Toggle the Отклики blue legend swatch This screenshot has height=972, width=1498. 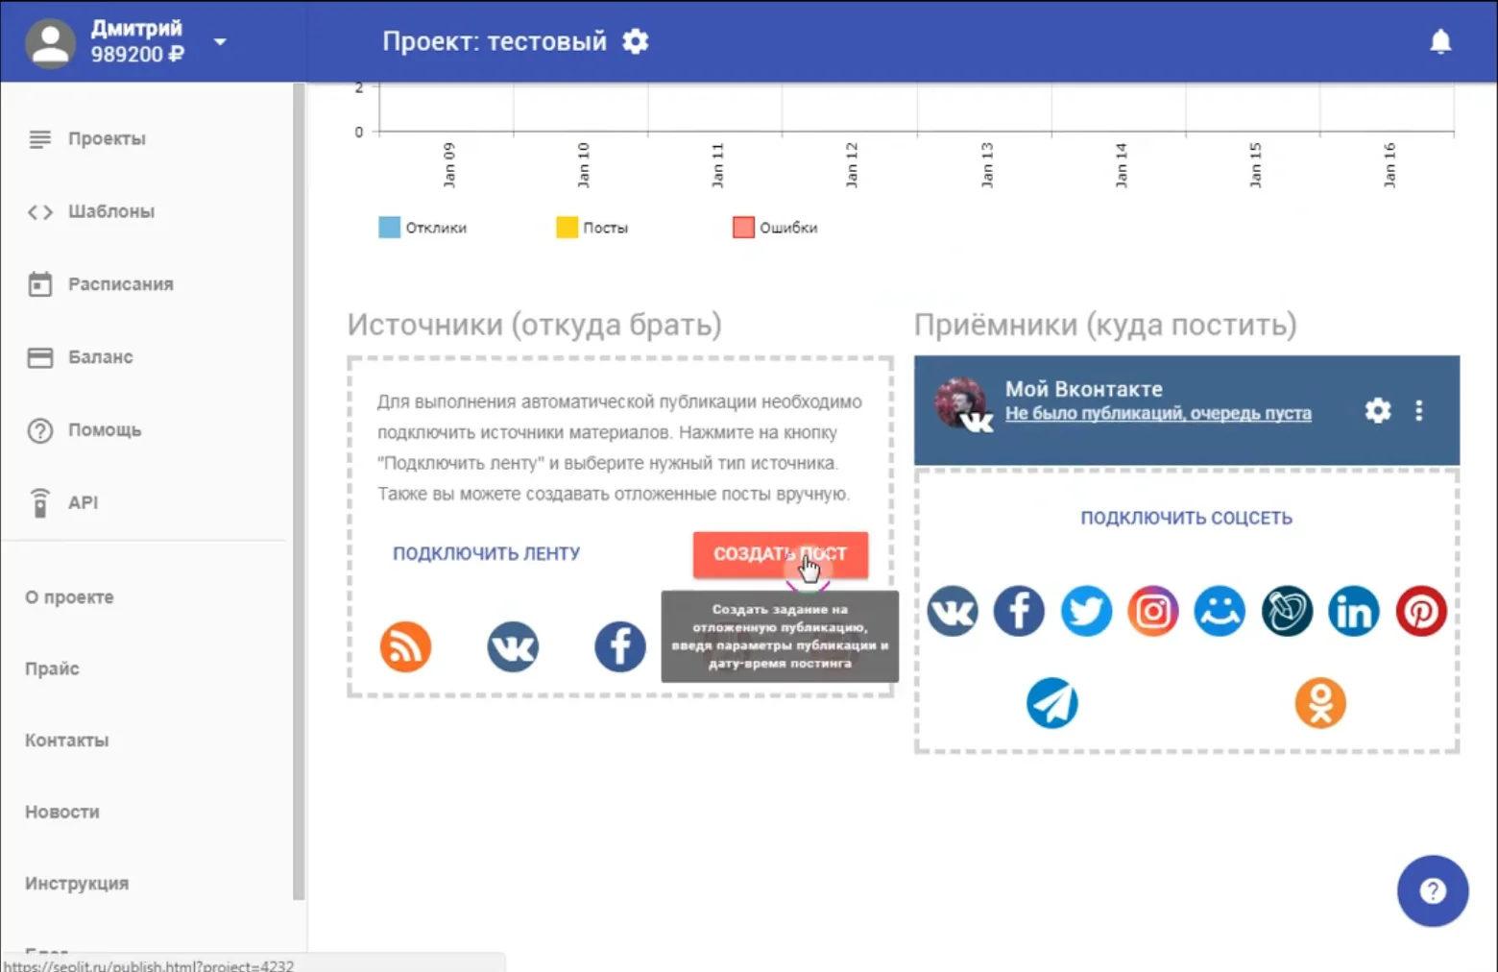click(x=389, y=228)
